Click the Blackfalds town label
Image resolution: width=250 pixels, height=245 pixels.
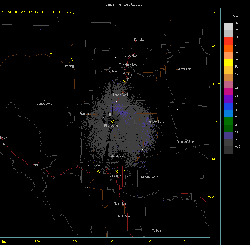pos(128,65)
